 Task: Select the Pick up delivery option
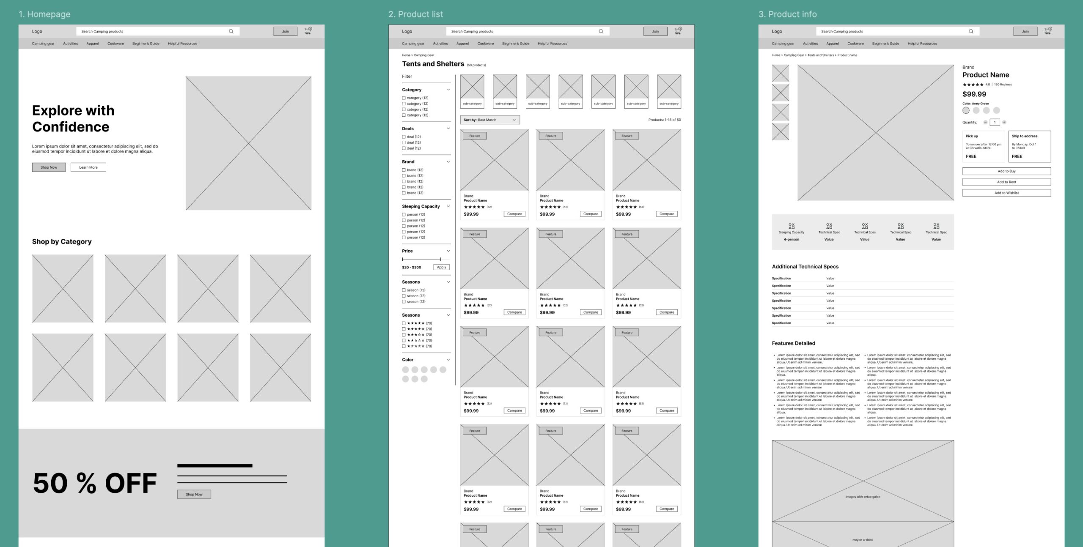point(984,147)
